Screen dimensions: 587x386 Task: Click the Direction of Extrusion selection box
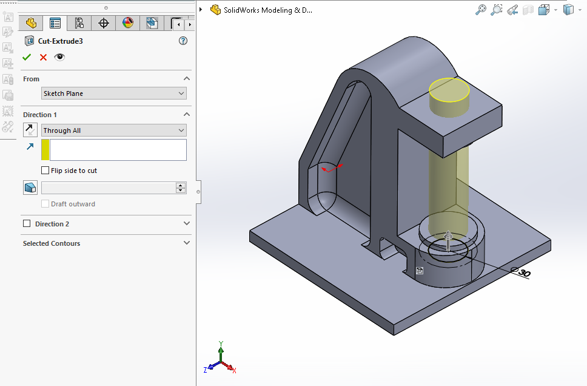[118, 150]
